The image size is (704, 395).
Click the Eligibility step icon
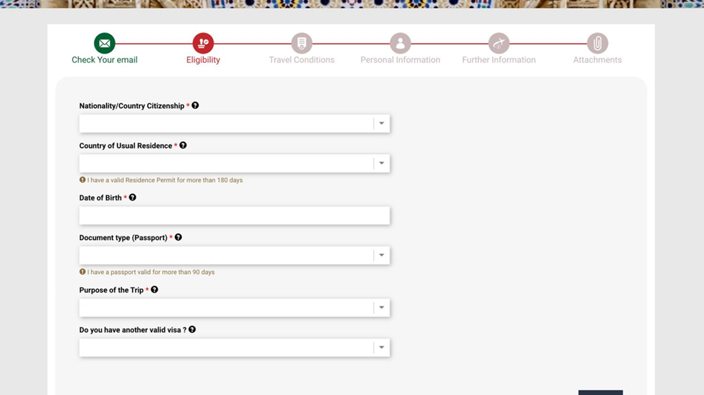(x=203, y=43)
